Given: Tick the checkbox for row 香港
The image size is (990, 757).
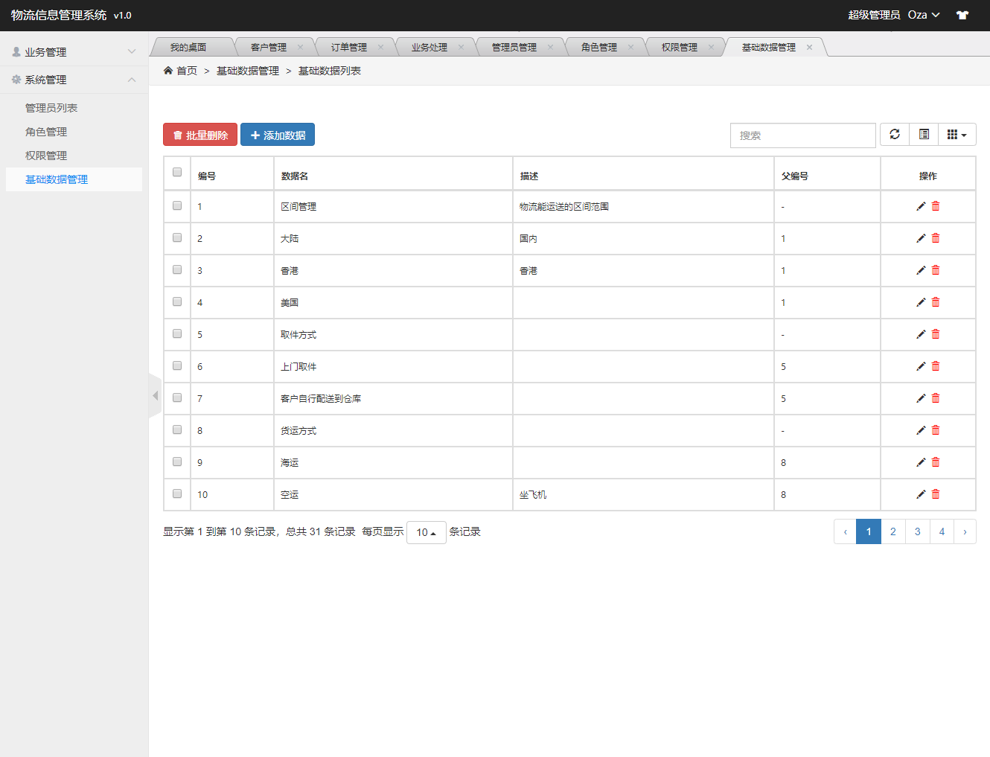Looking at the screenshot, I should [177, 269].
